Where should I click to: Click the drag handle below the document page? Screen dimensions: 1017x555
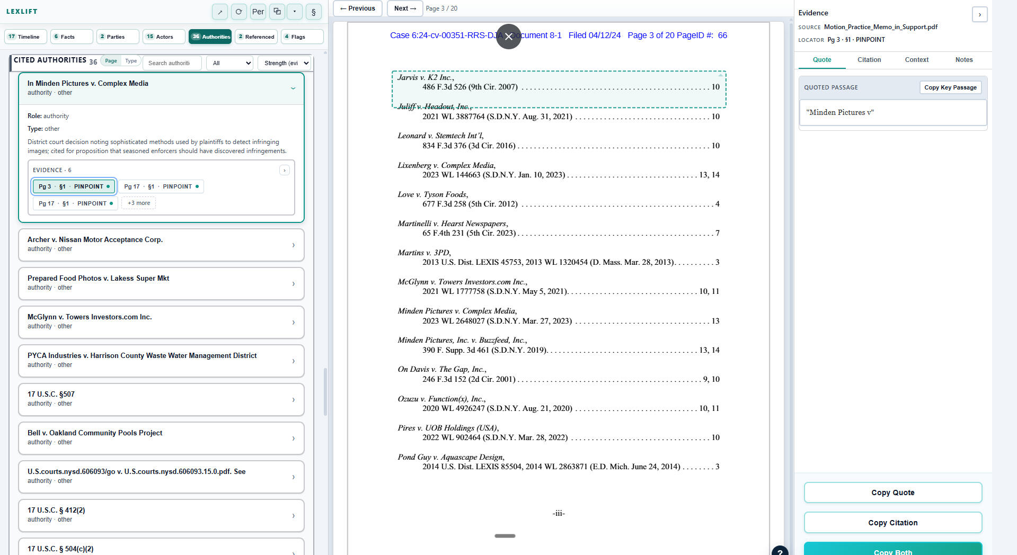point(505,536)
